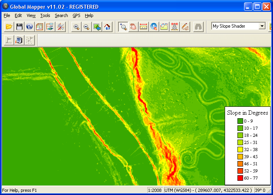This screenshot has height=195, width=273.
Task: Select the View Shed tower tool
Action: [x=174, y=27]
